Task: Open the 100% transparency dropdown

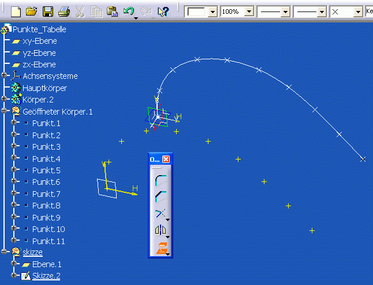Action: pos(249,12)
